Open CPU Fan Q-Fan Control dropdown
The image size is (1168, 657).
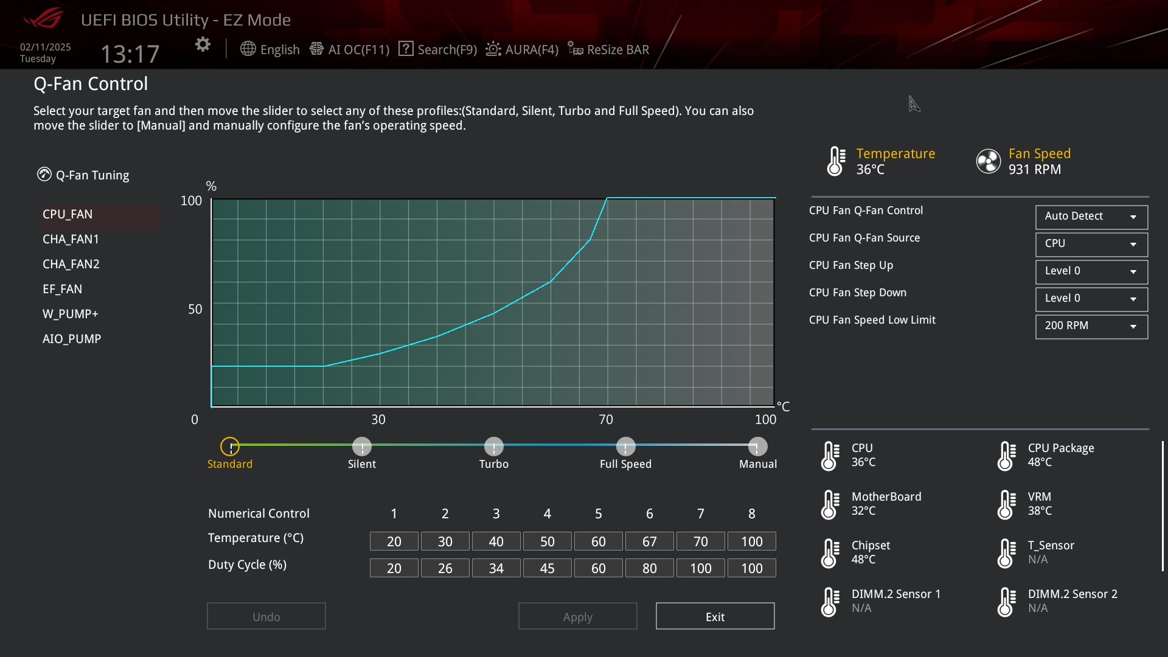(1091, 217)
